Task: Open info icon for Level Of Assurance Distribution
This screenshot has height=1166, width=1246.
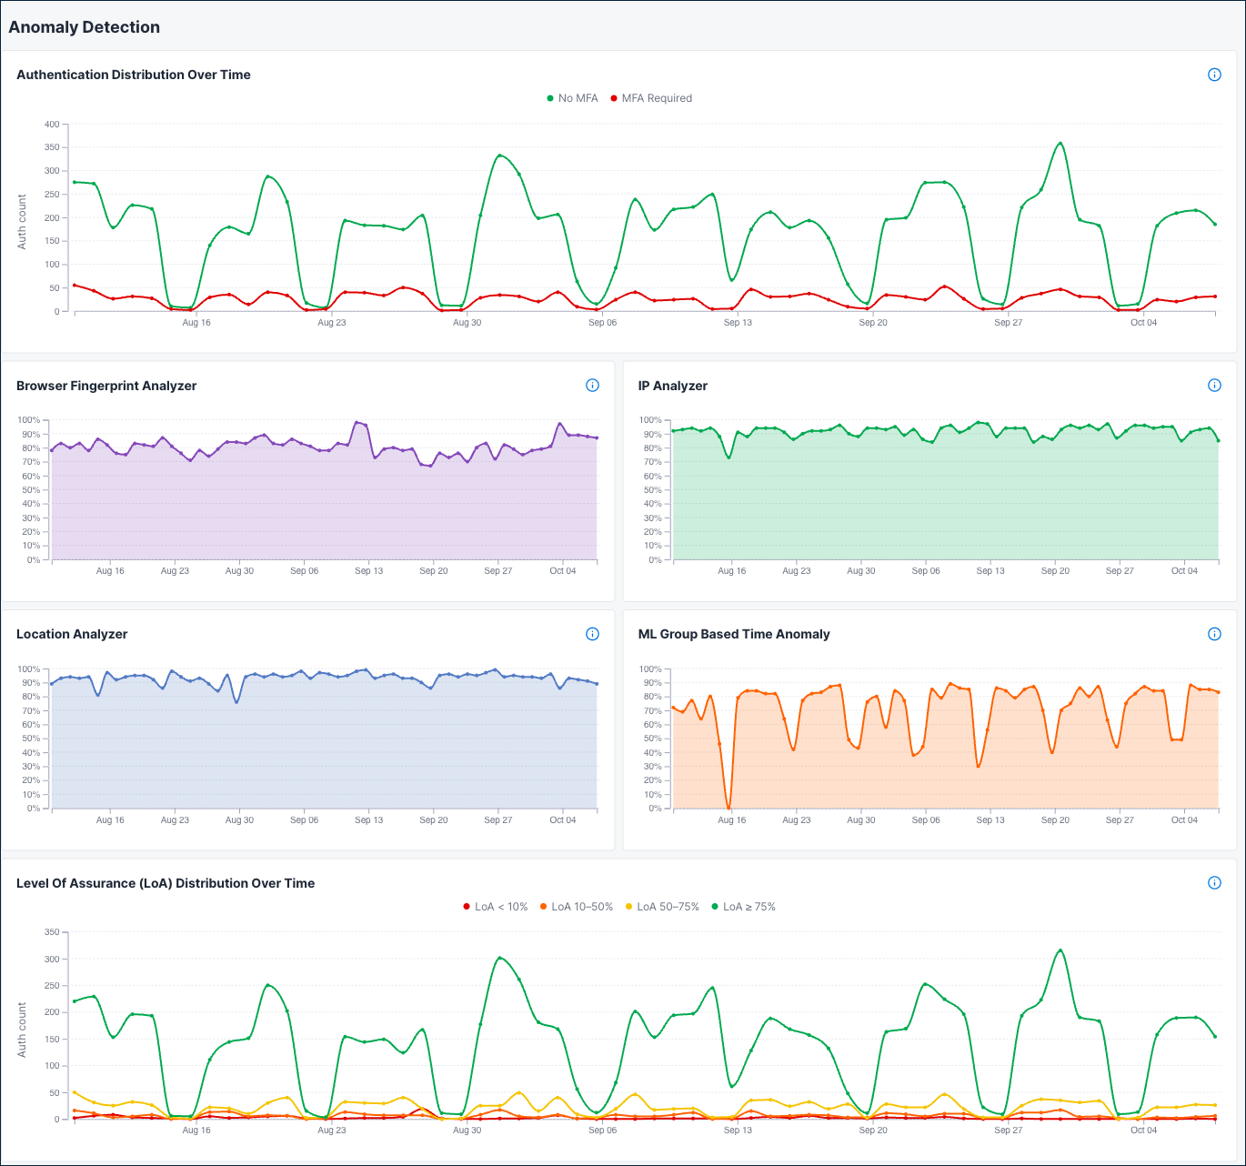Action: (1214, 883)
